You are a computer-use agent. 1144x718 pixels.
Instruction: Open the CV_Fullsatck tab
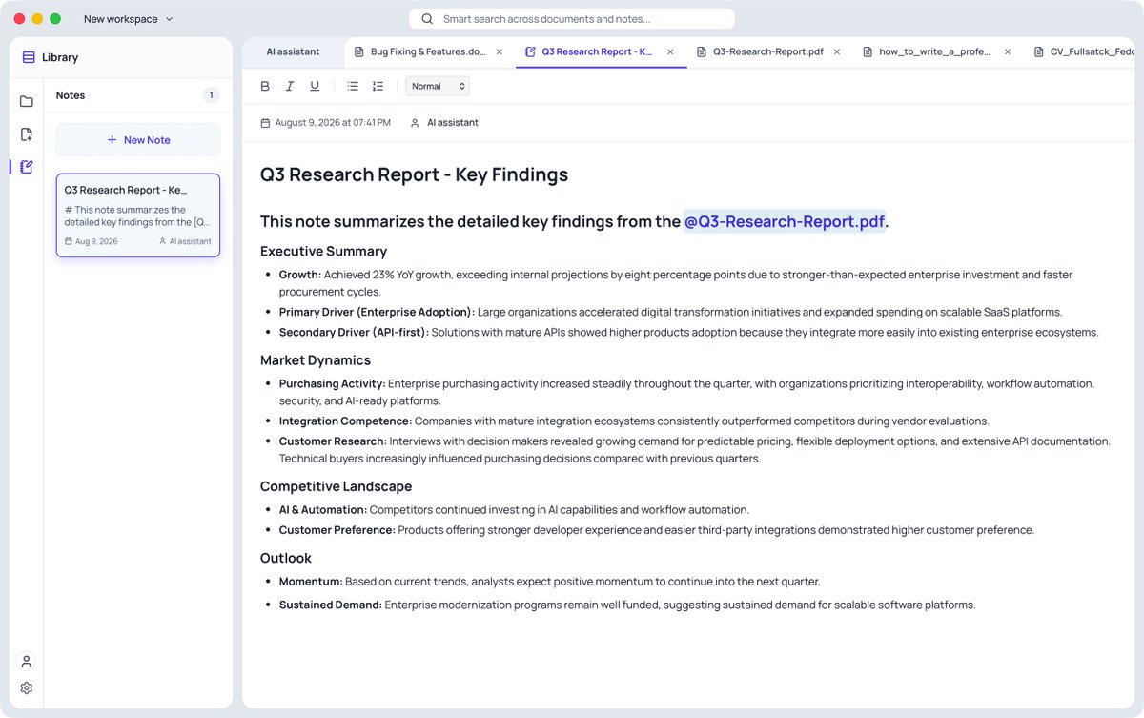(x=1081, y=51)
